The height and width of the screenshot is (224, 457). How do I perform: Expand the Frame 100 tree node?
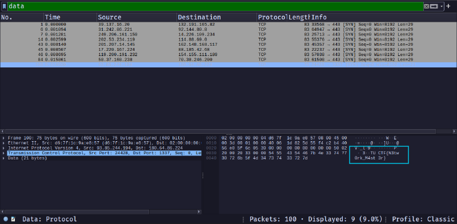(x=3, y=138)
